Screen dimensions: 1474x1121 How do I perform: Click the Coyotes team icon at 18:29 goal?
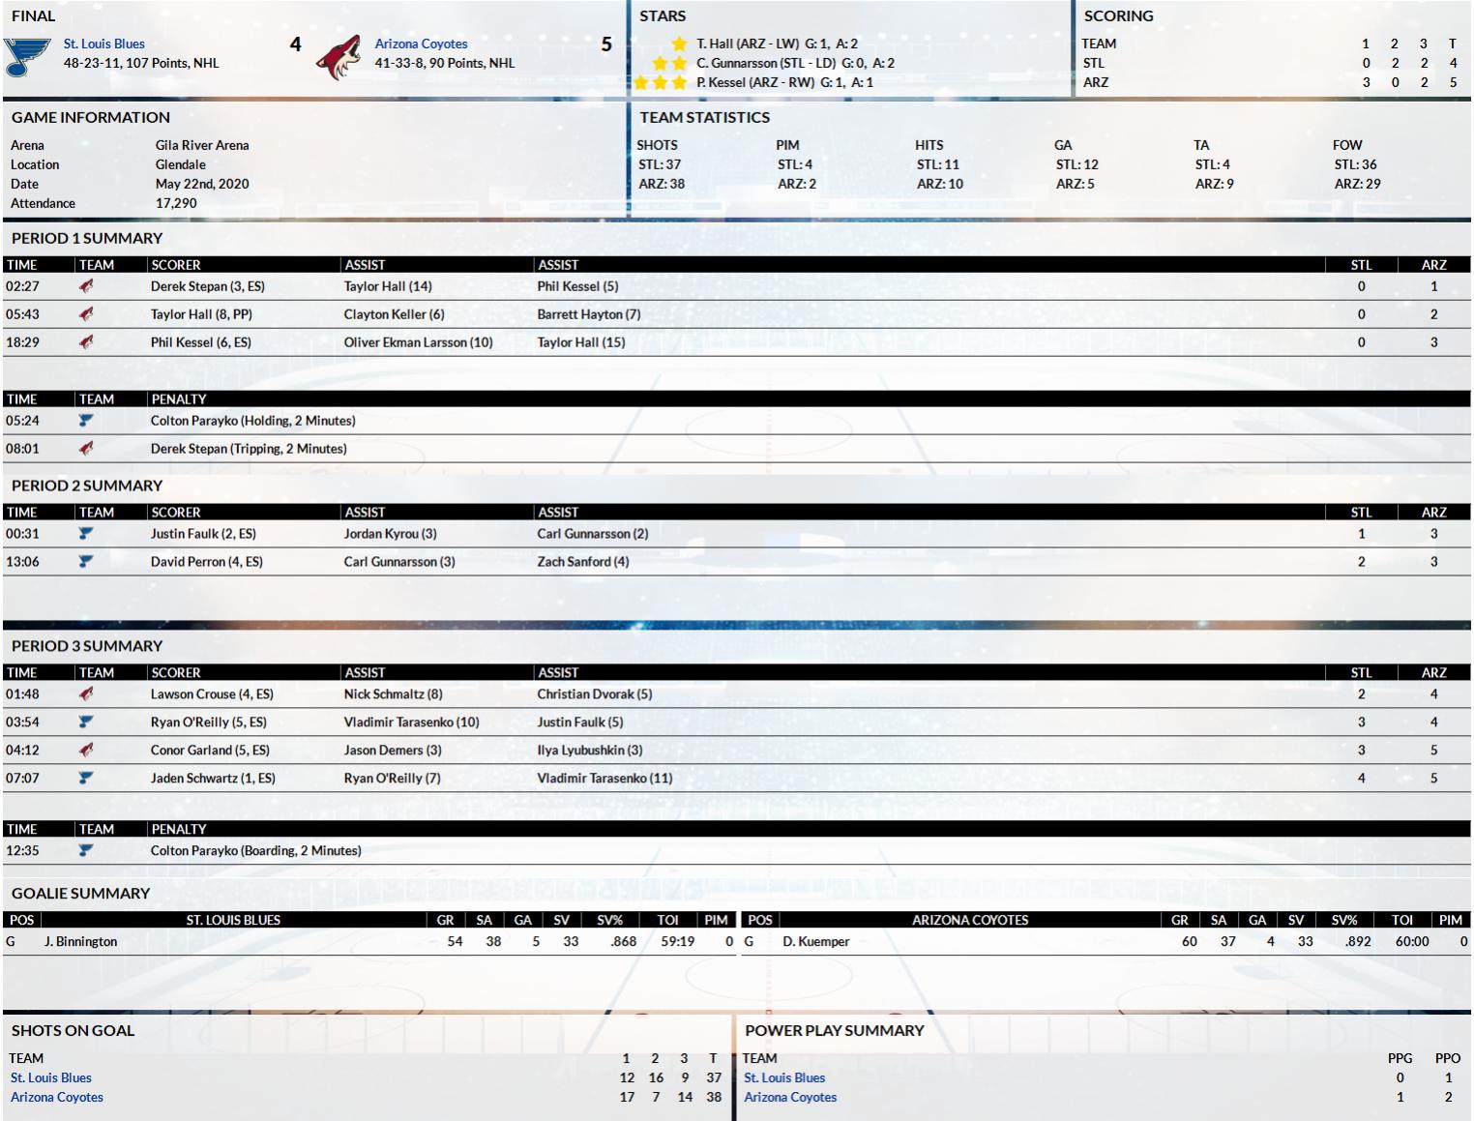coord(86,342)
